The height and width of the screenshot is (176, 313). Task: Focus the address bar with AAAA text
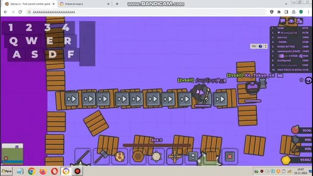[147, 12]
